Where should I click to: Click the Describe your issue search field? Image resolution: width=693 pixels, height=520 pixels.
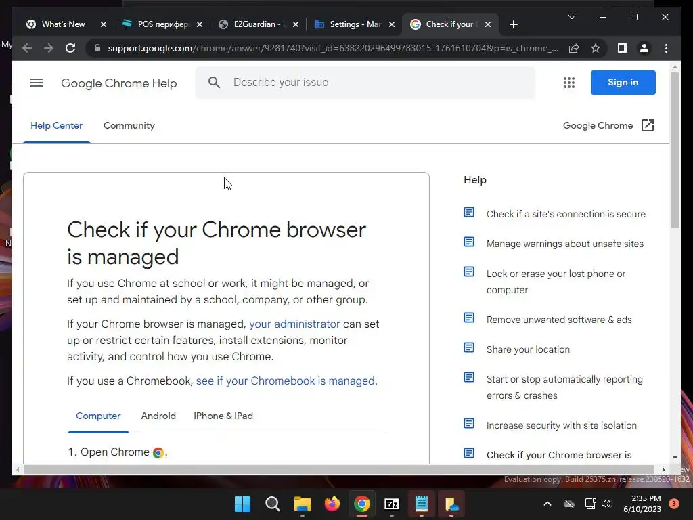365,82
